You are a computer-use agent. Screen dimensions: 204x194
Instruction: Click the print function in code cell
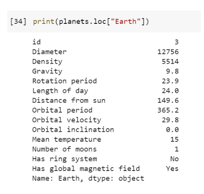pos(44,22)
